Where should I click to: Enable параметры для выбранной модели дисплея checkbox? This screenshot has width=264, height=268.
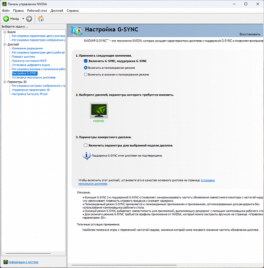tap(86, 145)
